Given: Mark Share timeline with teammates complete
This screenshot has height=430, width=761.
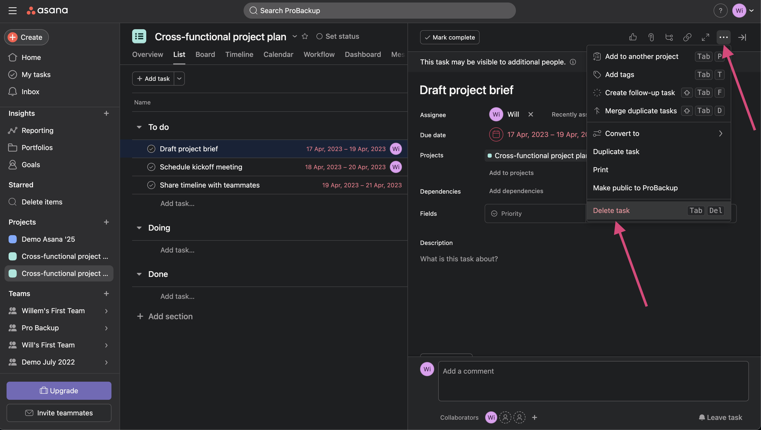Looking at the screenshot, I should [151, 185].
